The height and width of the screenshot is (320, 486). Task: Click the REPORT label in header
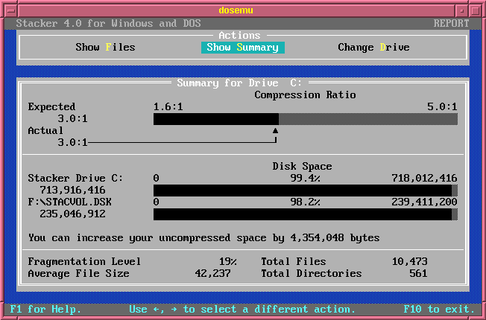451,24
